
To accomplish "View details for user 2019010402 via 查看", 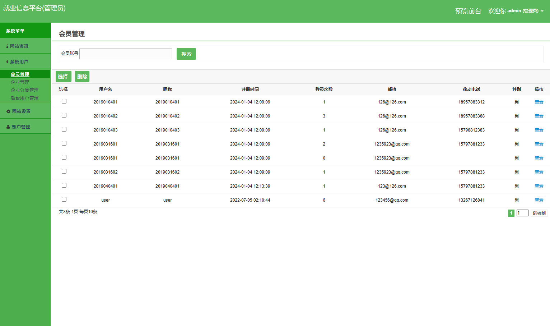I will click(x=539, y=116).
